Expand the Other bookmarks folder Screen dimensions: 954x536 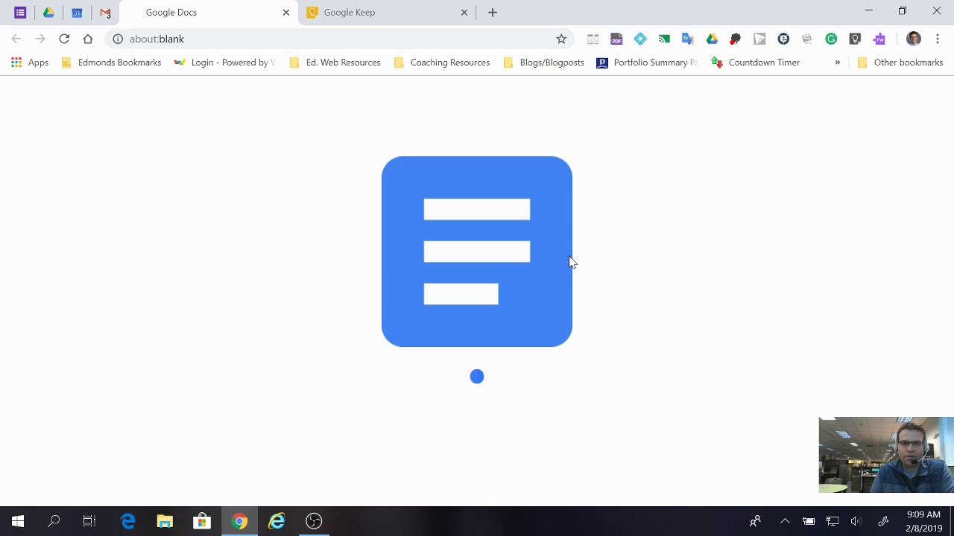click(x=900, y=63)
